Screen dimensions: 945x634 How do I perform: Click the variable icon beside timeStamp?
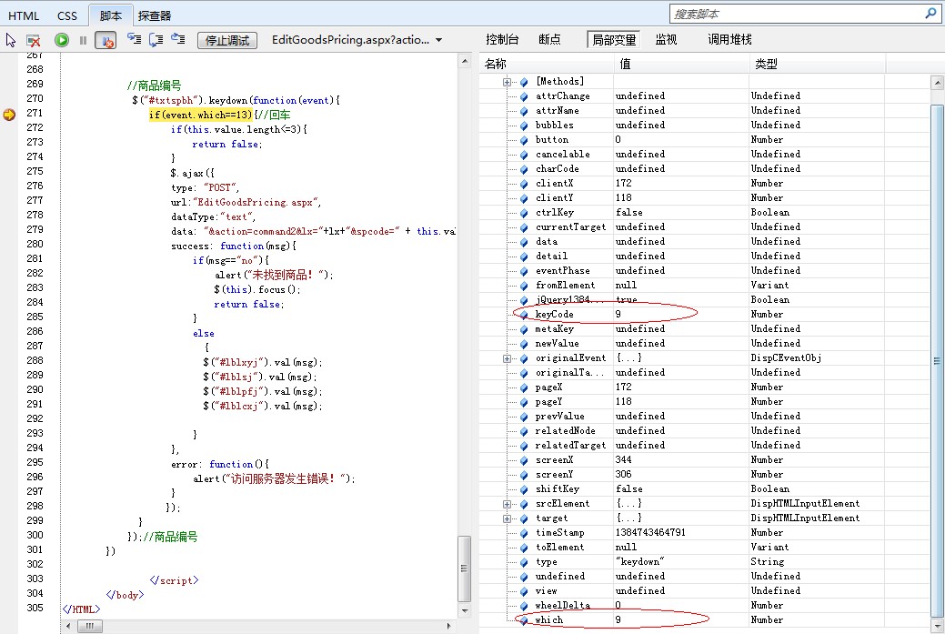point(524,533)
